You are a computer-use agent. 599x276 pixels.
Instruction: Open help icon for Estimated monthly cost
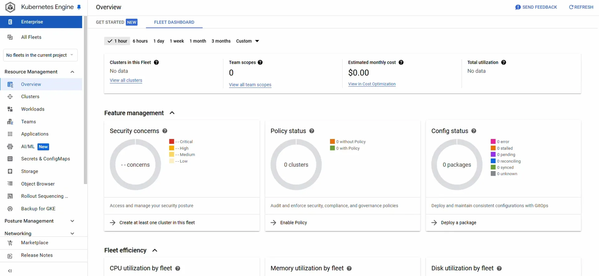(401, 62)
